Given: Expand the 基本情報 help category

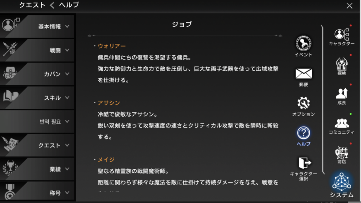Looking at the screenshot, I should click(37, 26).
